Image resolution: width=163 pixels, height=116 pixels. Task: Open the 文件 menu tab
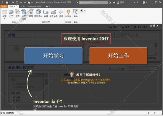tap(4, 6)
